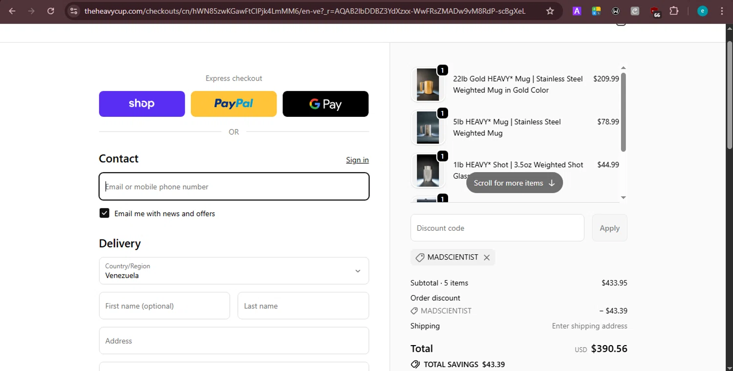Focus the Email or mobile phone number field
The width and height of the screenshot is (733, 371).
click(x=234, y=186)
